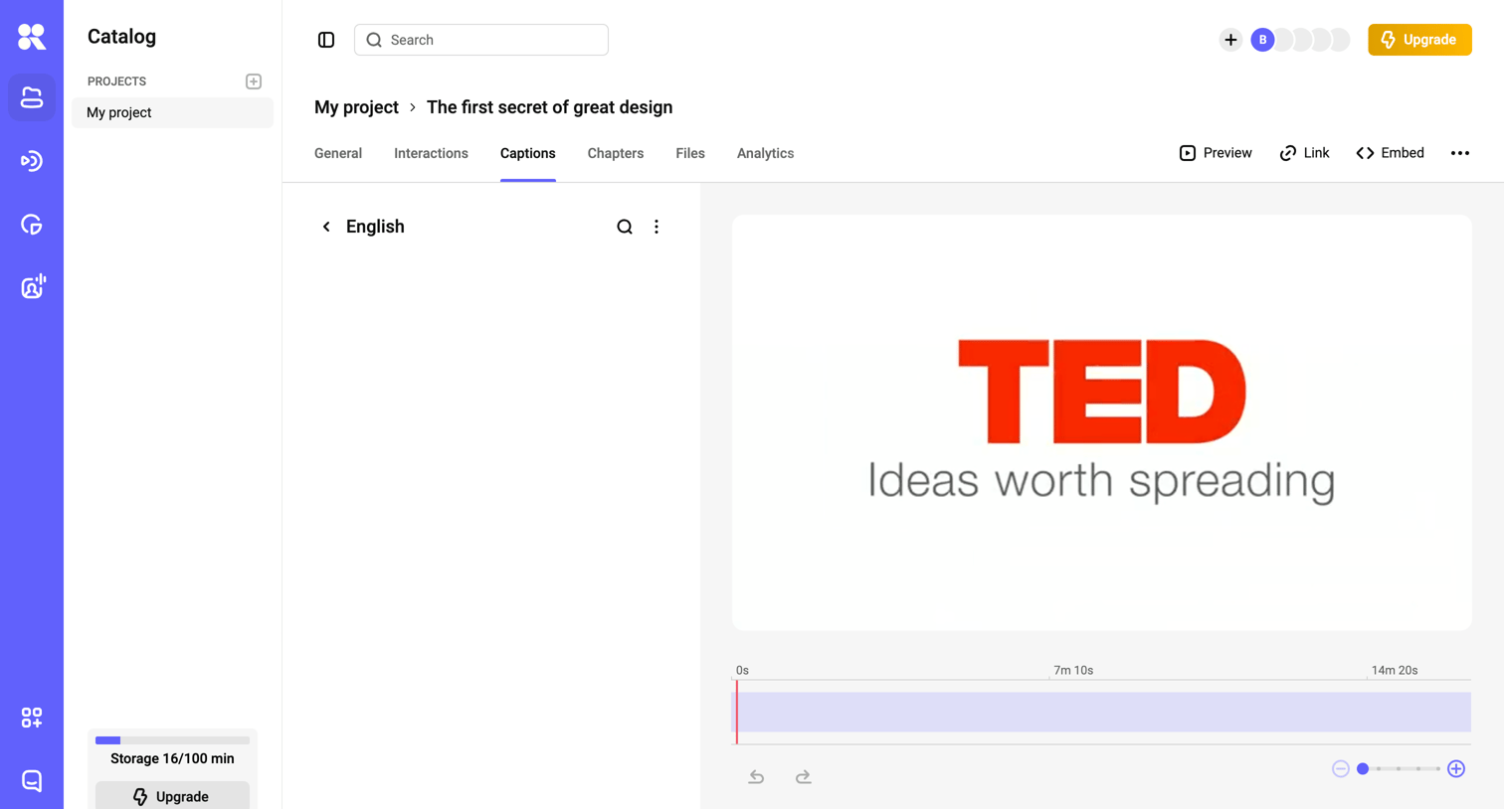Click the 7m 10s timeline label
Image resolution: width=1504 pixels, height=809 pixels.
pyautogui.click(x=1073, y=670)
